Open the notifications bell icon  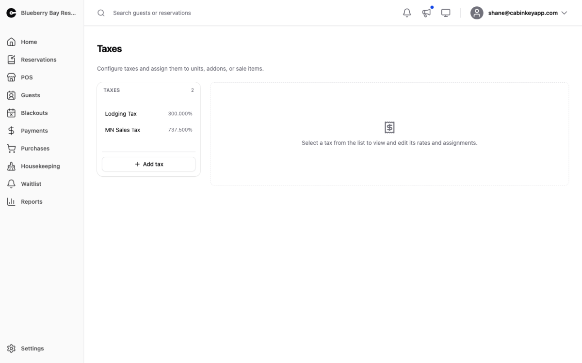407,13
